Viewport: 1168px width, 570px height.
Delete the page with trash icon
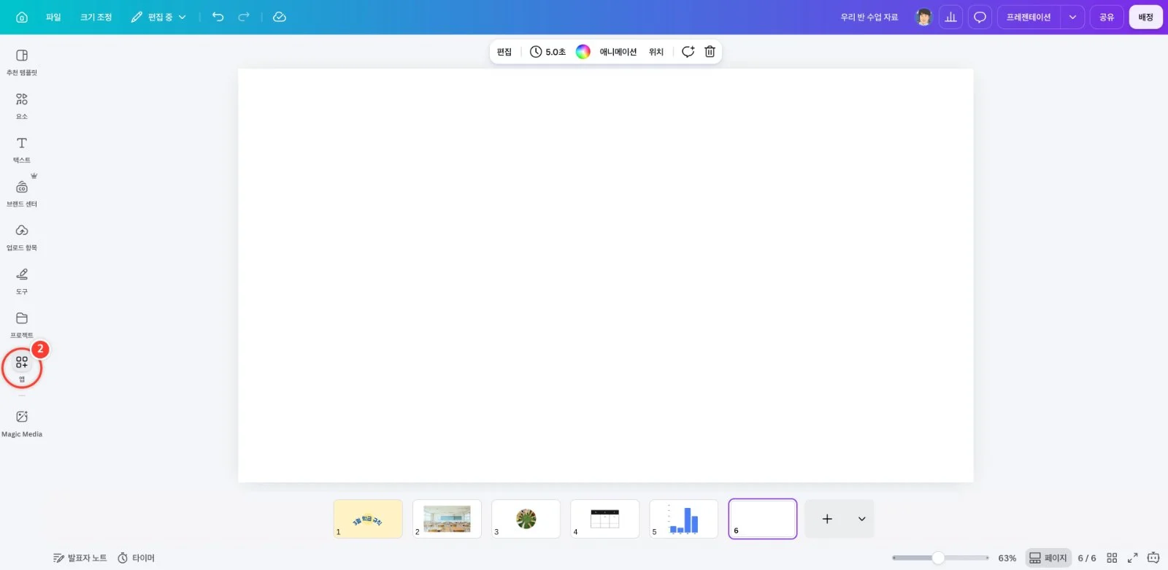(710, 52)
